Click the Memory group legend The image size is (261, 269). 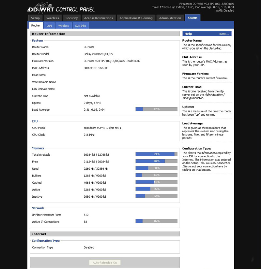point(38,148)
